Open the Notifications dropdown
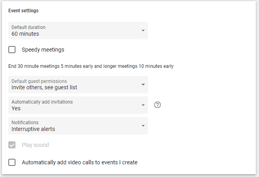 (78, 126)
